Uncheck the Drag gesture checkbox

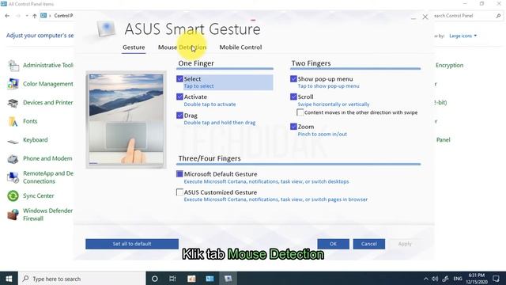click(179, 116)
